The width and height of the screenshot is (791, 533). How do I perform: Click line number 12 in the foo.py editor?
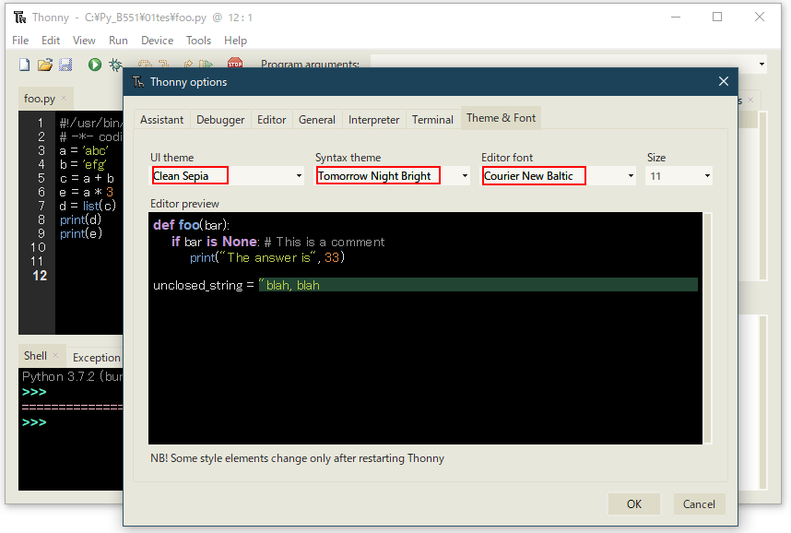(x=40, y=276)
